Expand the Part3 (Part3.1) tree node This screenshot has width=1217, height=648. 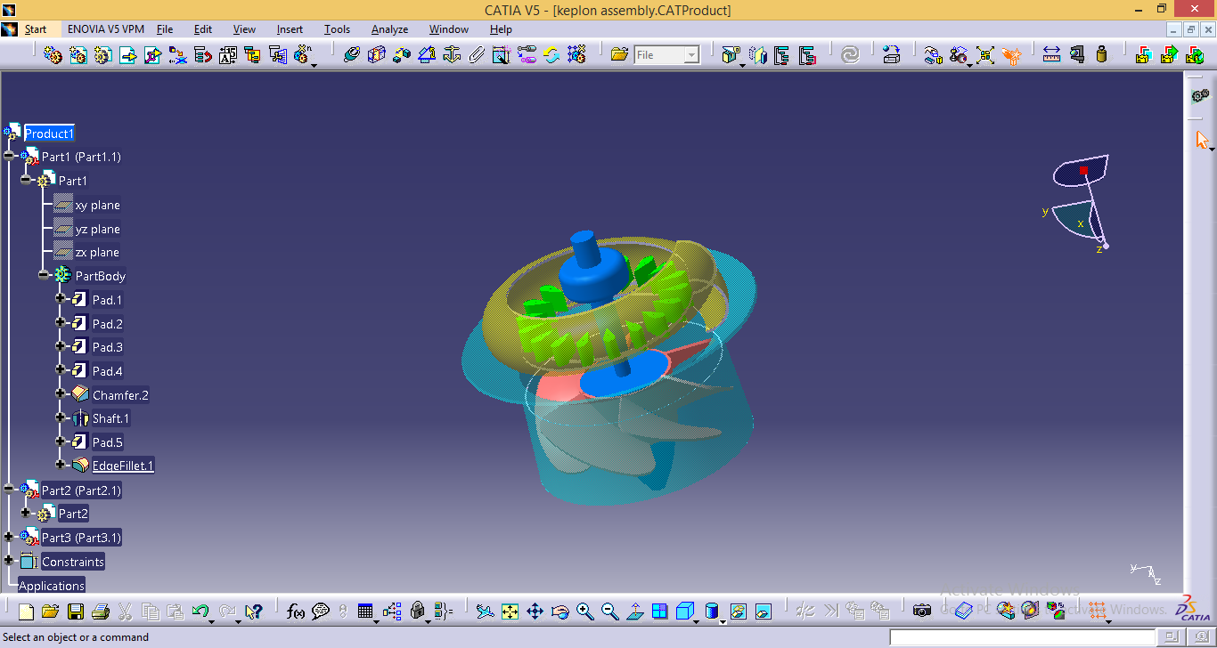pos(9,537)
